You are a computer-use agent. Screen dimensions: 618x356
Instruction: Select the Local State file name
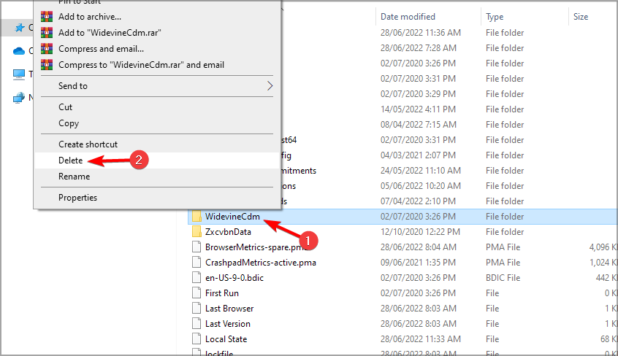click(226, 339)
